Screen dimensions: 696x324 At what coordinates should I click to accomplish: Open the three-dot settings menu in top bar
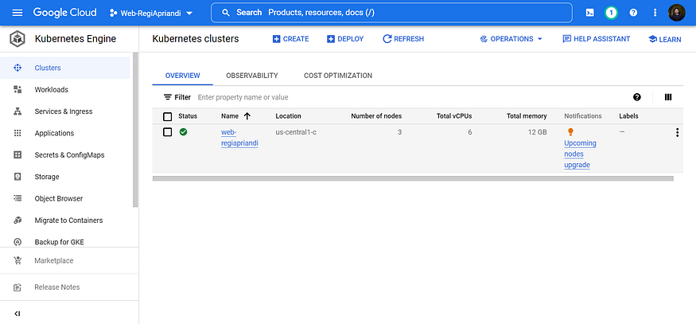655,13
